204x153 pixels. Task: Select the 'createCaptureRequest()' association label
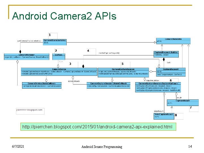109,53
